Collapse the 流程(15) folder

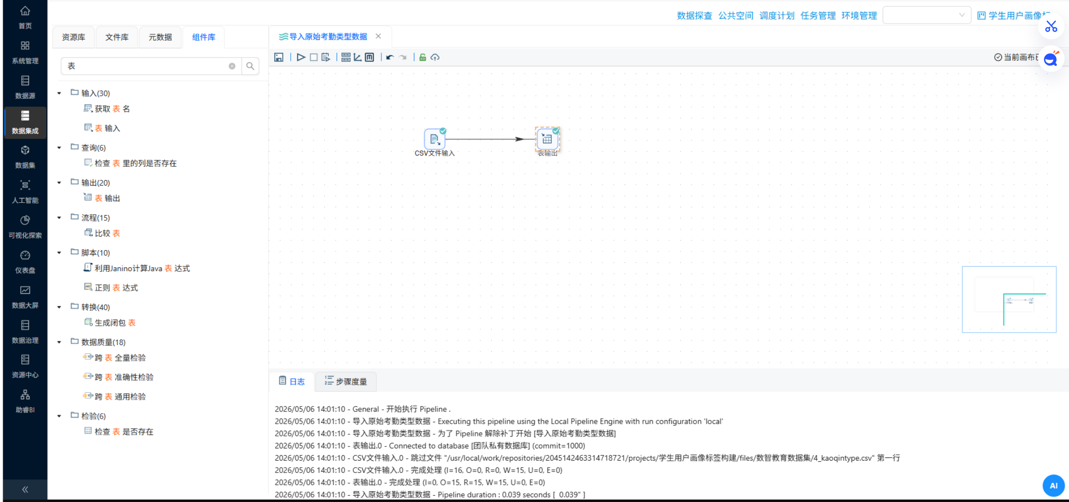click(59, 218)
